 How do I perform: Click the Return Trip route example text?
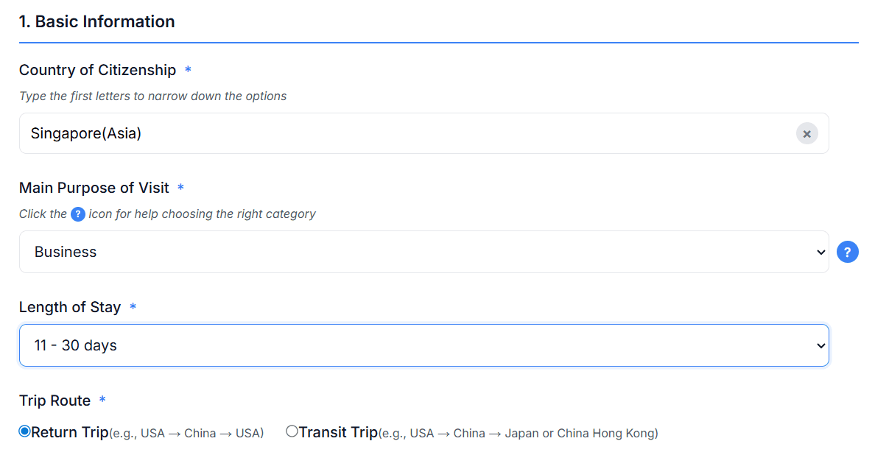(x=186, y=433)
